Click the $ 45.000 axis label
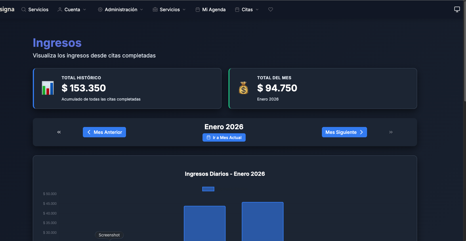The image size is (466, 241). point(50,204)
